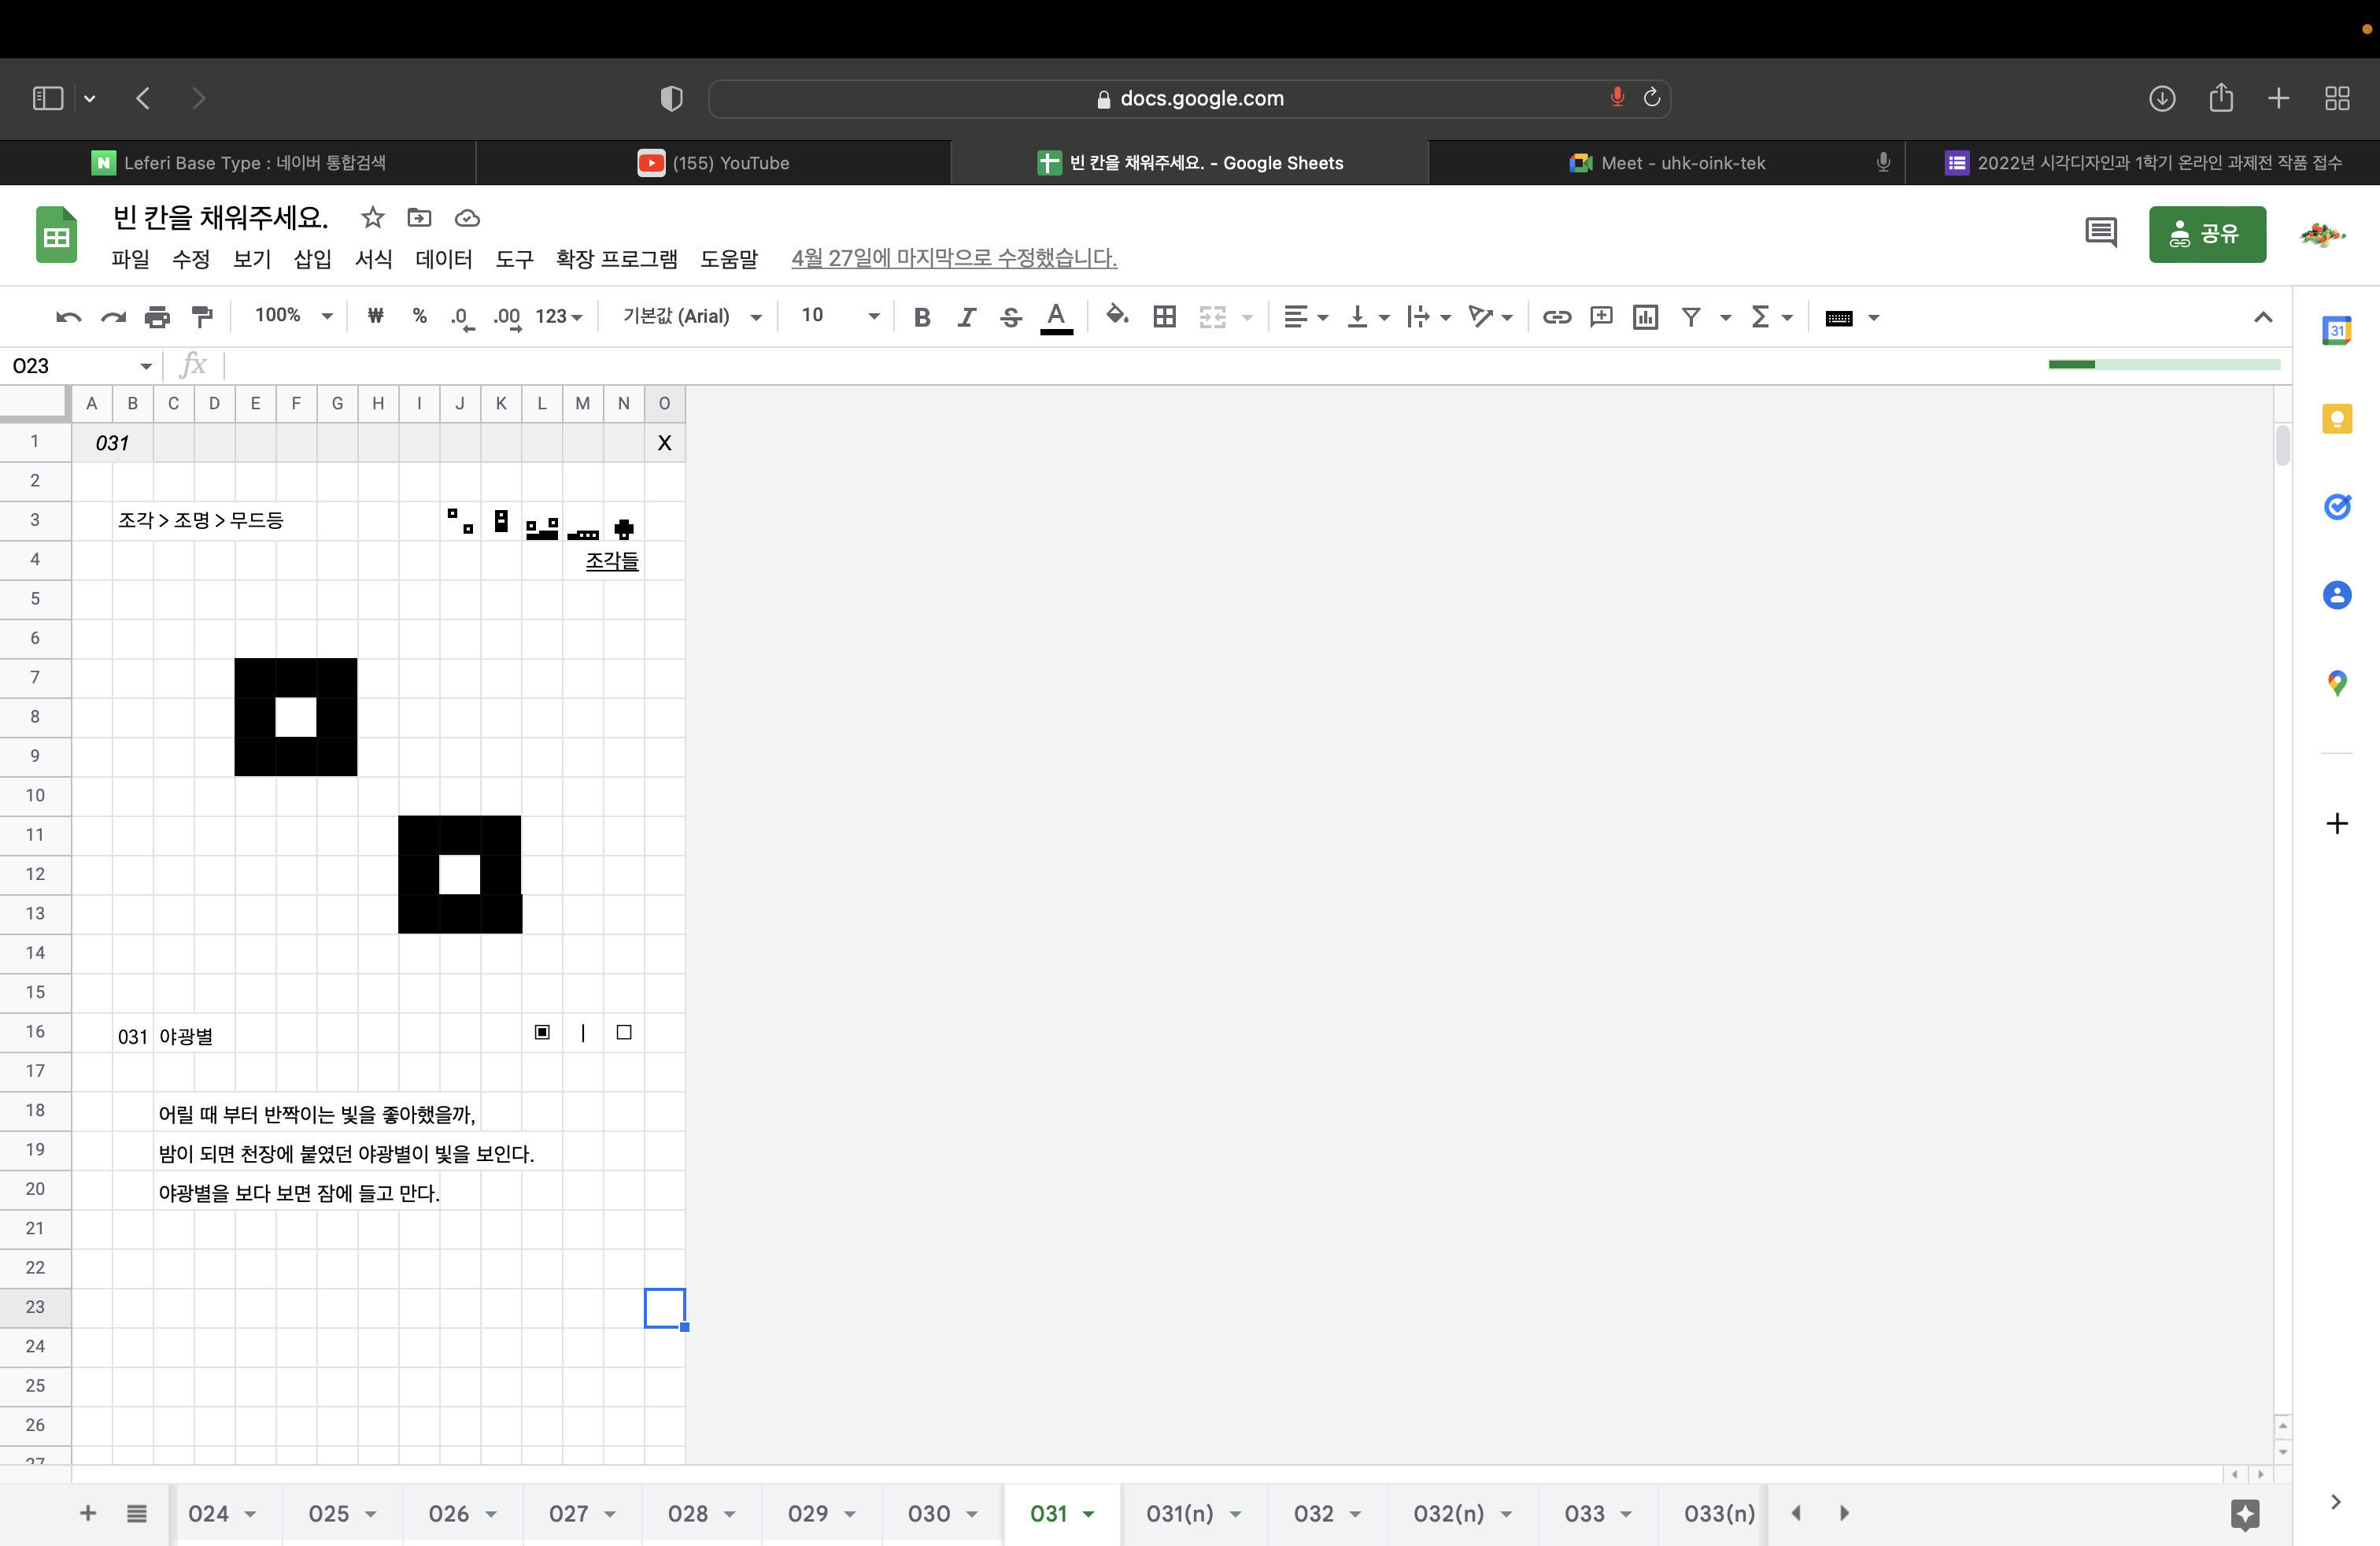
Task: Click the insert link icon
Action: coord(1556,317)
